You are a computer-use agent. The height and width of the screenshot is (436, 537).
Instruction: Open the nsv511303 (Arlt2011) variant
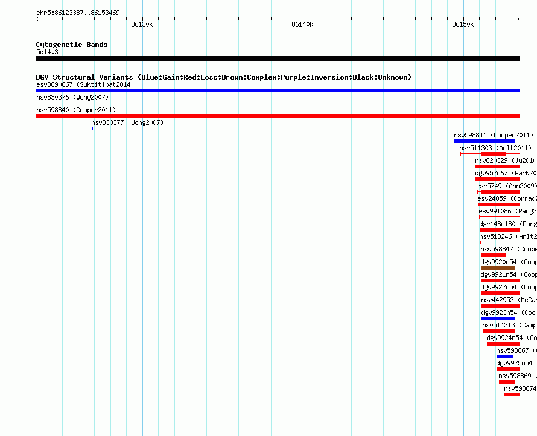495,148
